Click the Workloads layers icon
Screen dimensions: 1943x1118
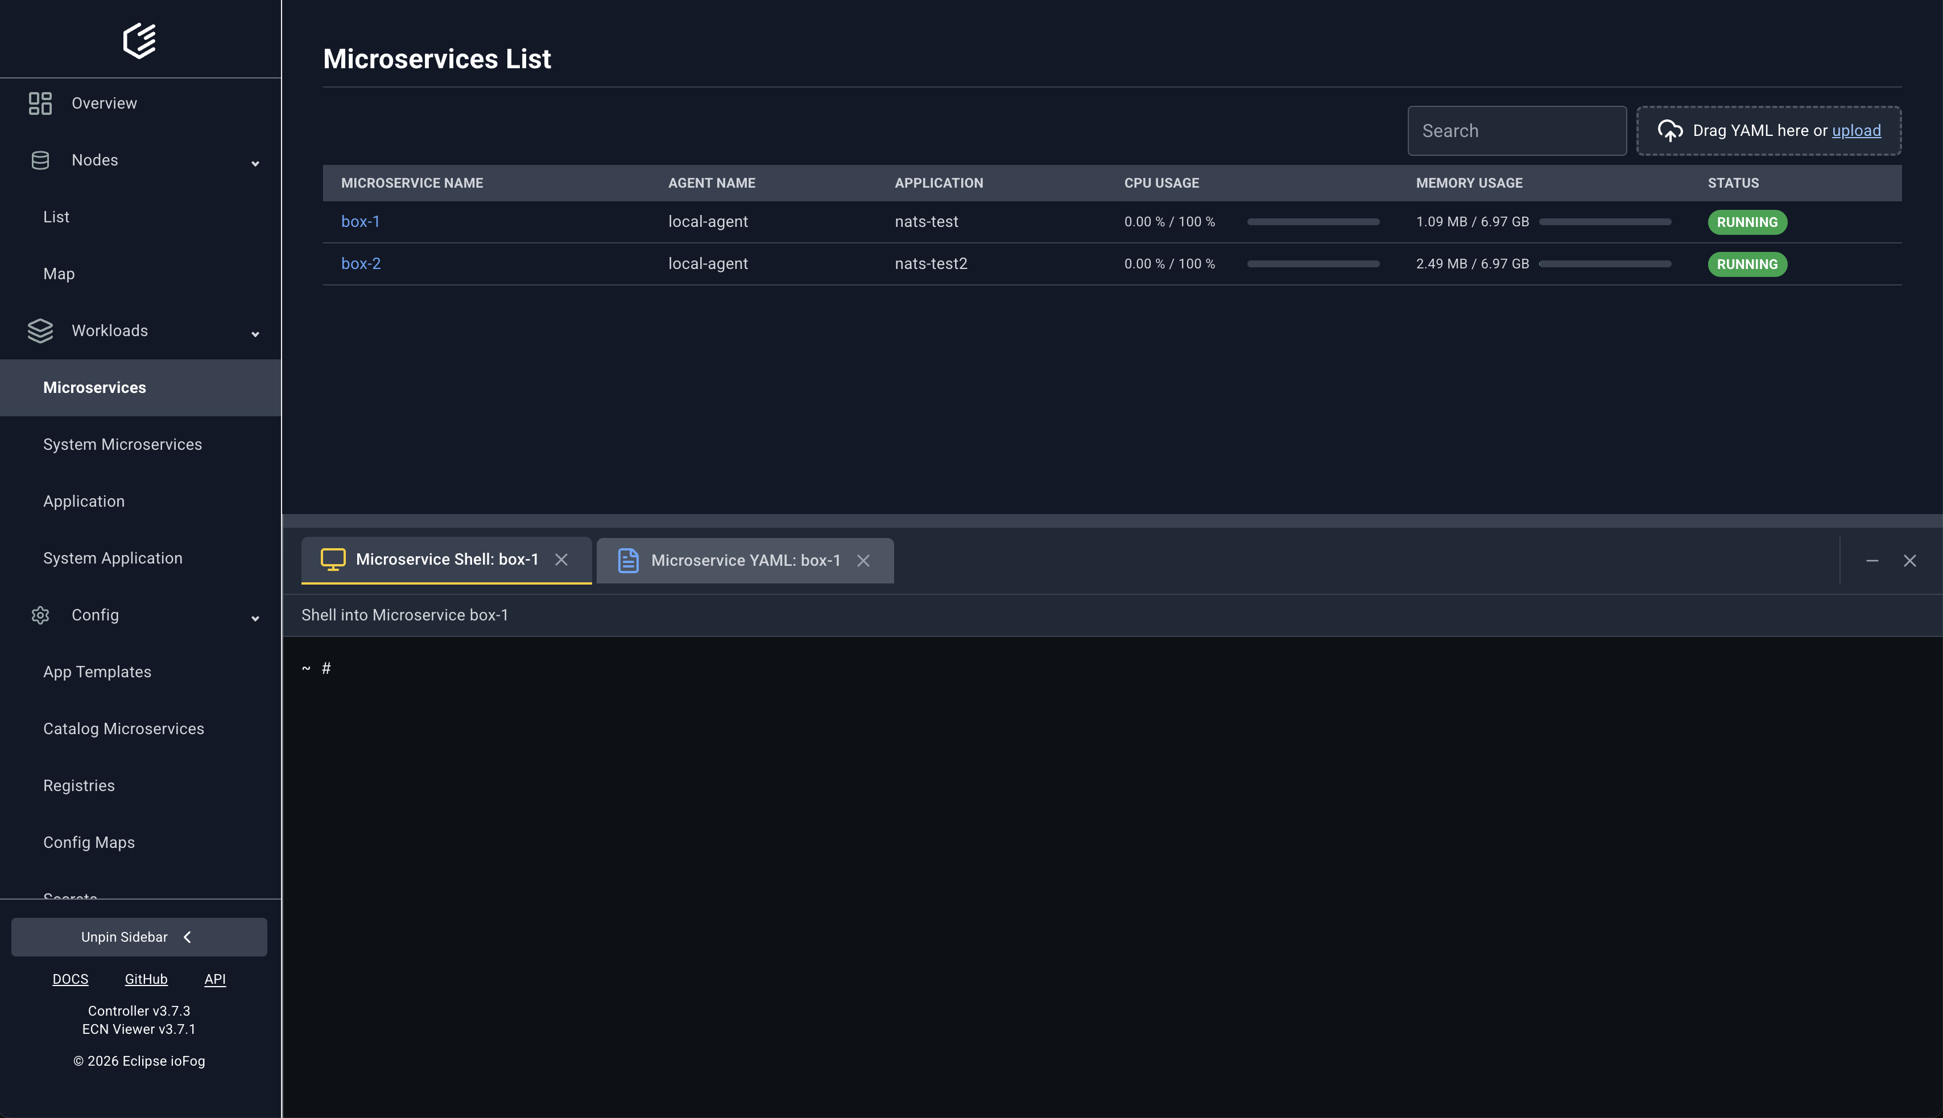40,330
